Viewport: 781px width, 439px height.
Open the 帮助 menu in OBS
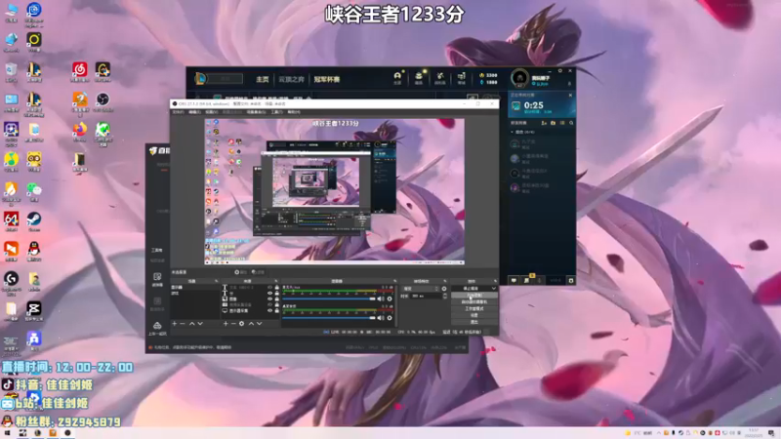(x=294, y=112)
